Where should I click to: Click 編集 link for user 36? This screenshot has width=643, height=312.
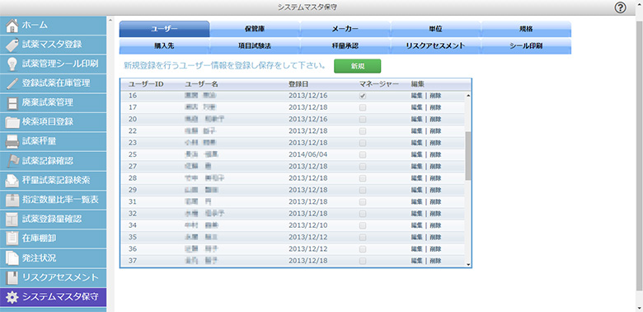416,249
